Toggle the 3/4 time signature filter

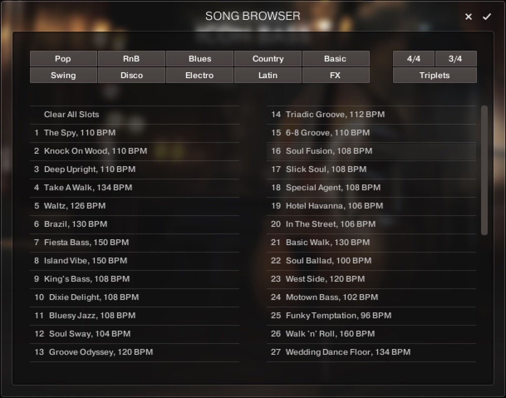coord(456,59)
